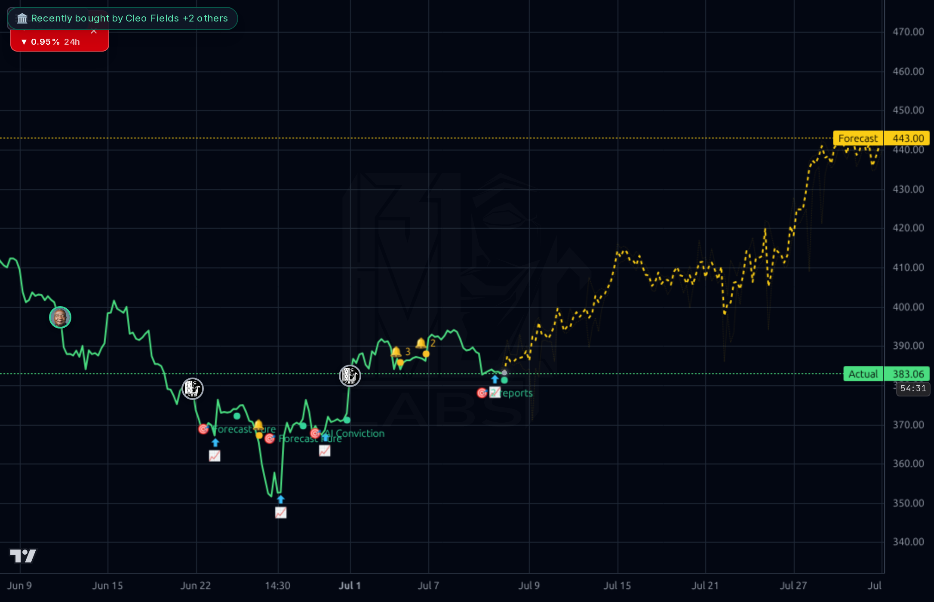Click the target icon before second Forecast label
Screen dimensions: 934x602
click(270, 439)
